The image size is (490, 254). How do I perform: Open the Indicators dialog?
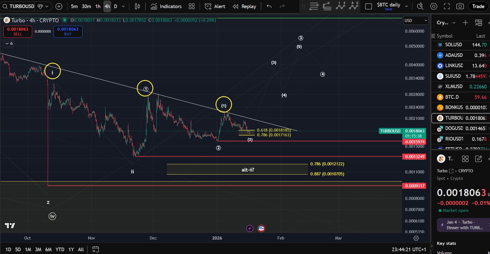tap(166, 6)
